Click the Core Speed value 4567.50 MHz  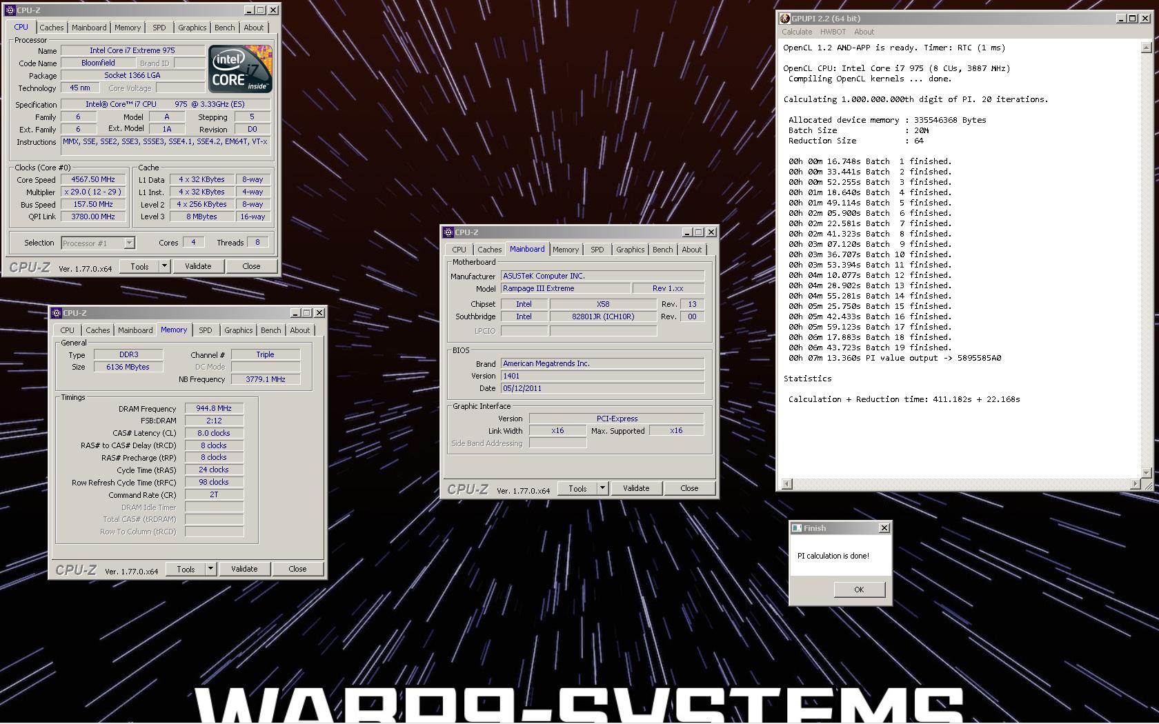pyautogui.click(x=93, y=179)
